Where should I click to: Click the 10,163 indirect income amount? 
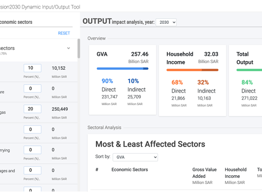click(204, 98)
